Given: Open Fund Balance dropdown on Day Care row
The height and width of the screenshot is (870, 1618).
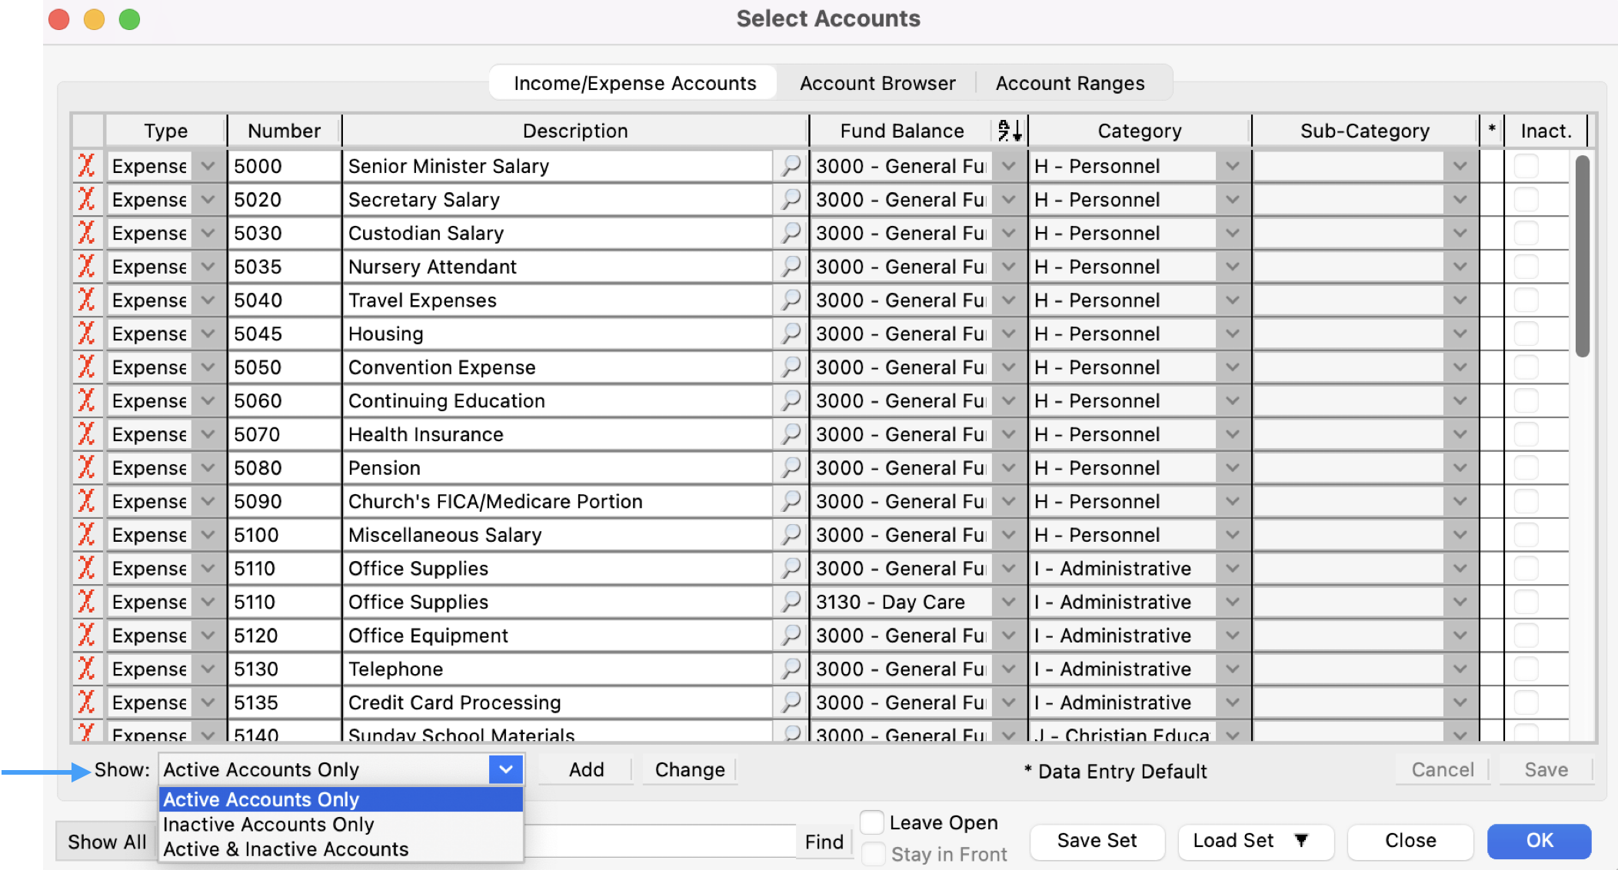Looking at the screenshot, I should (x=1008, y=602).
